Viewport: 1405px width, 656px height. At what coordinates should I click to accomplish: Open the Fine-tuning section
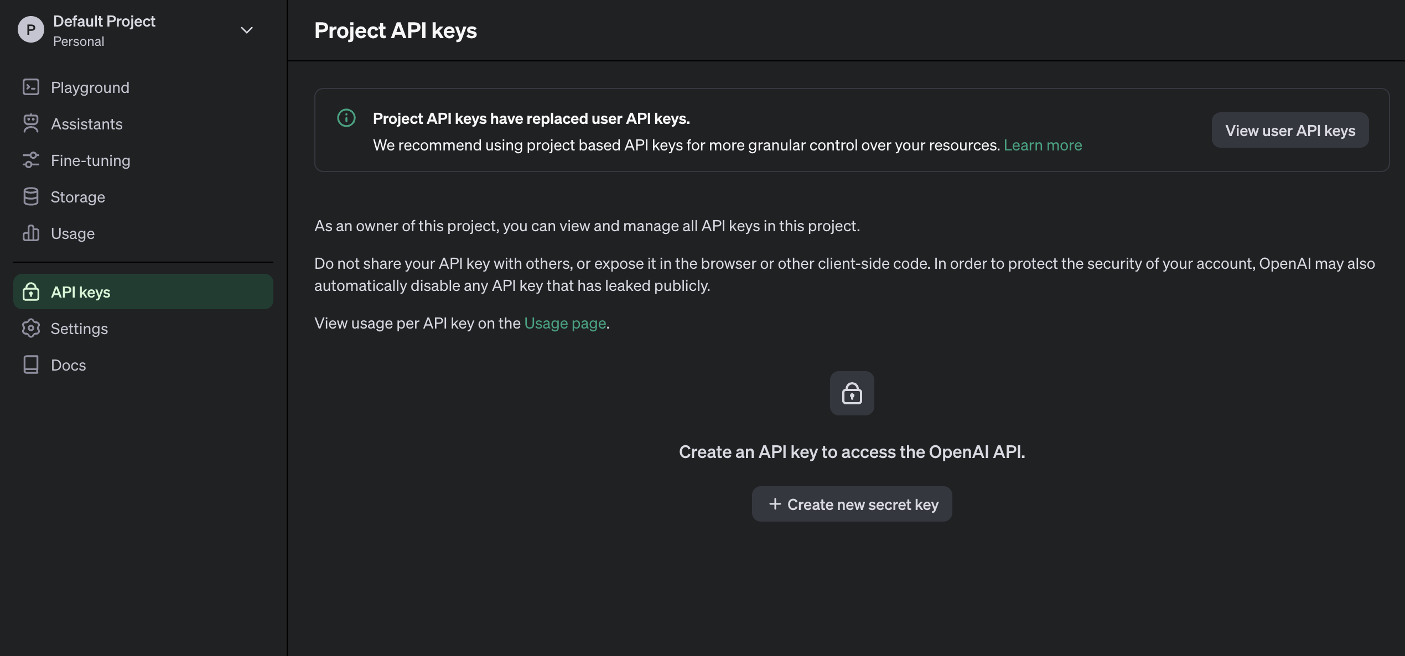(143, 160)
